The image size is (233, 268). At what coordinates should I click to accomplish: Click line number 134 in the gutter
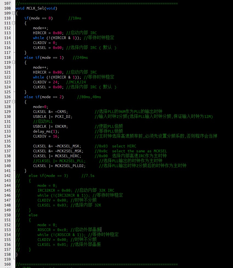pos(7,136)
